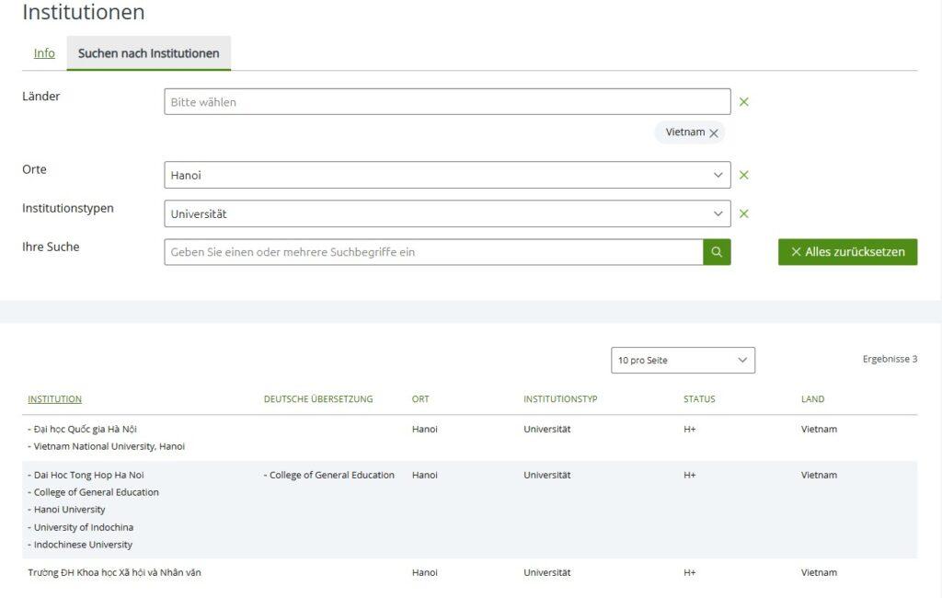Select the Suchen nach Institutionen tab
942x598 pixels.
148,53
